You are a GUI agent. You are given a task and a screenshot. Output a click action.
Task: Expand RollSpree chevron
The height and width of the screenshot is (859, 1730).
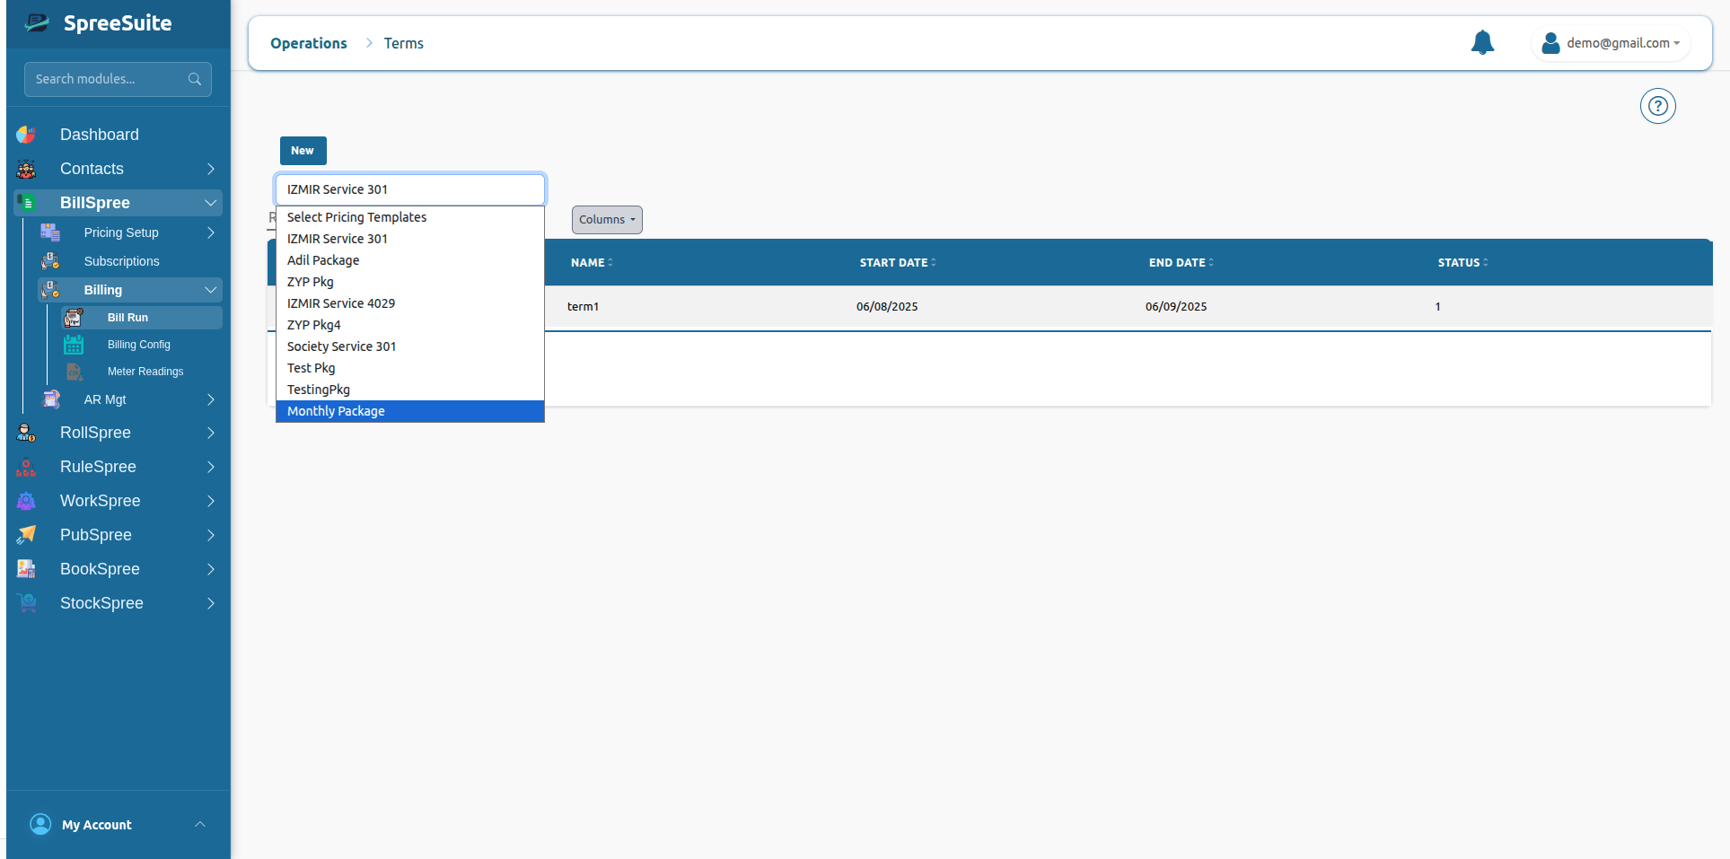click(x=211, y=433)
